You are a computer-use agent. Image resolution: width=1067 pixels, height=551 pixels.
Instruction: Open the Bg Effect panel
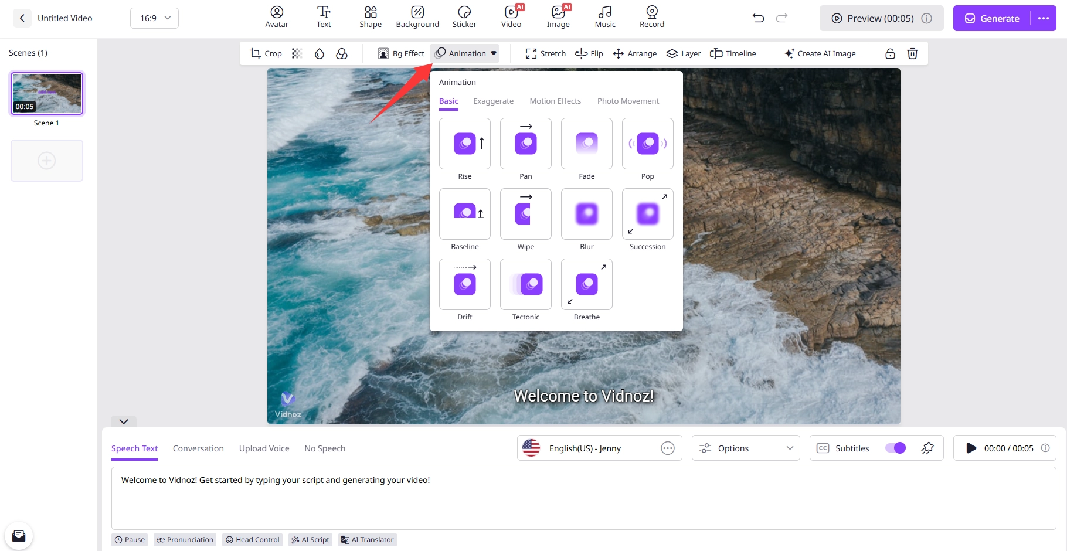401,53
